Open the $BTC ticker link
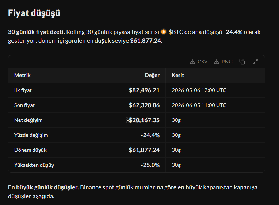Image resolution: width=279 pixels, height=205 pixels. (x=176, y=32)
